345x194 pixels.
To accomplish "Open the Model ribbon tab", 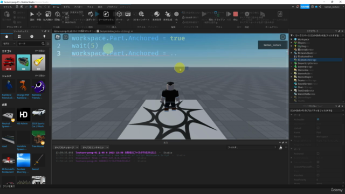I will [67, 7].
